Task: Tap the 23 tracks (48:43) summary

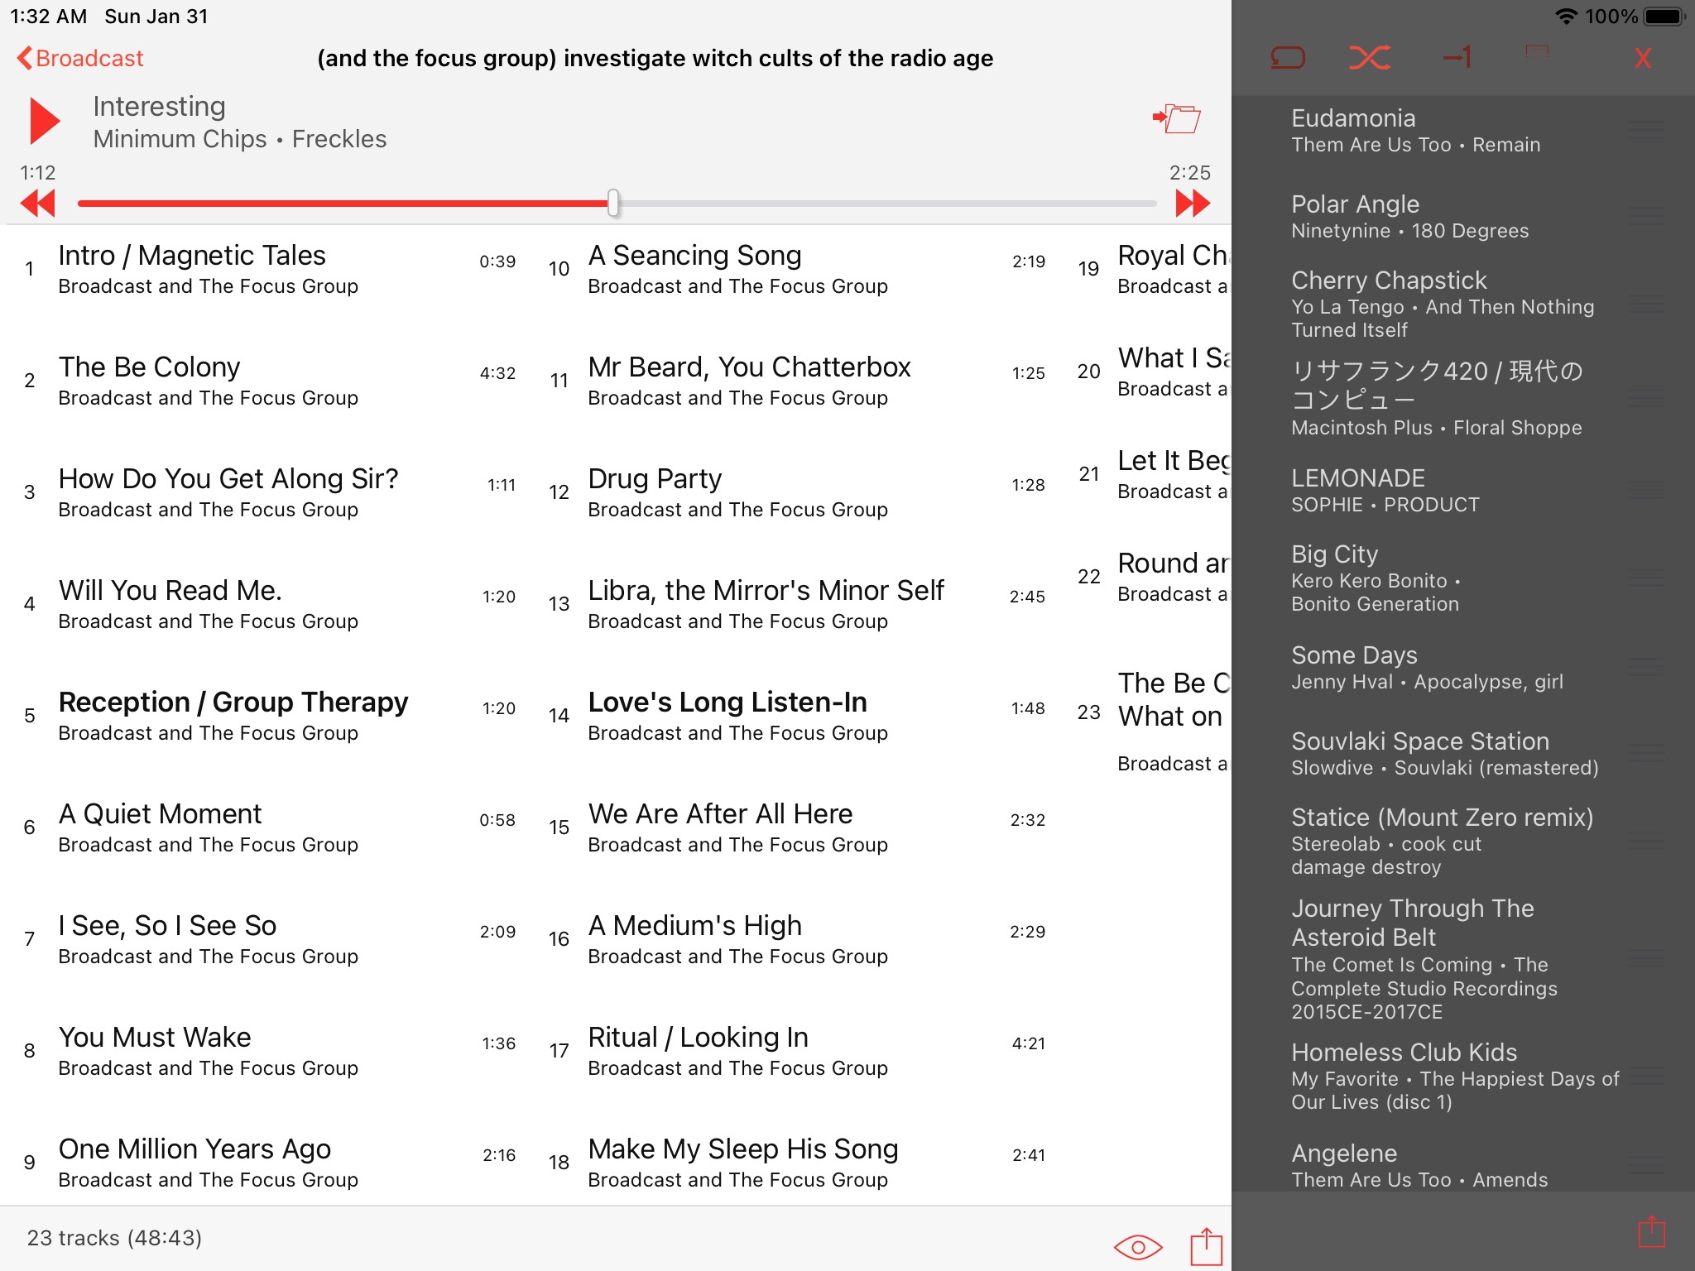Action: 115,1238
